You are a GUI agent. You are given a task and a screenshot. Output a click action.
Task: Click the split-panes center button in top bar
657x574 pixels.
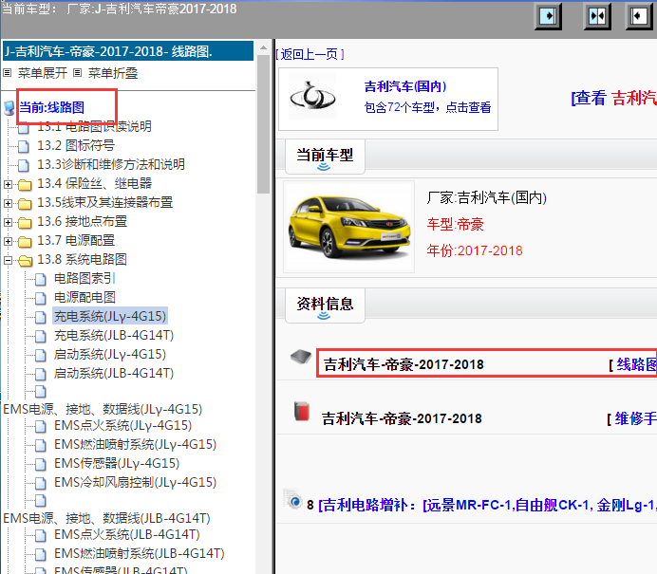[x=597, y=16]
